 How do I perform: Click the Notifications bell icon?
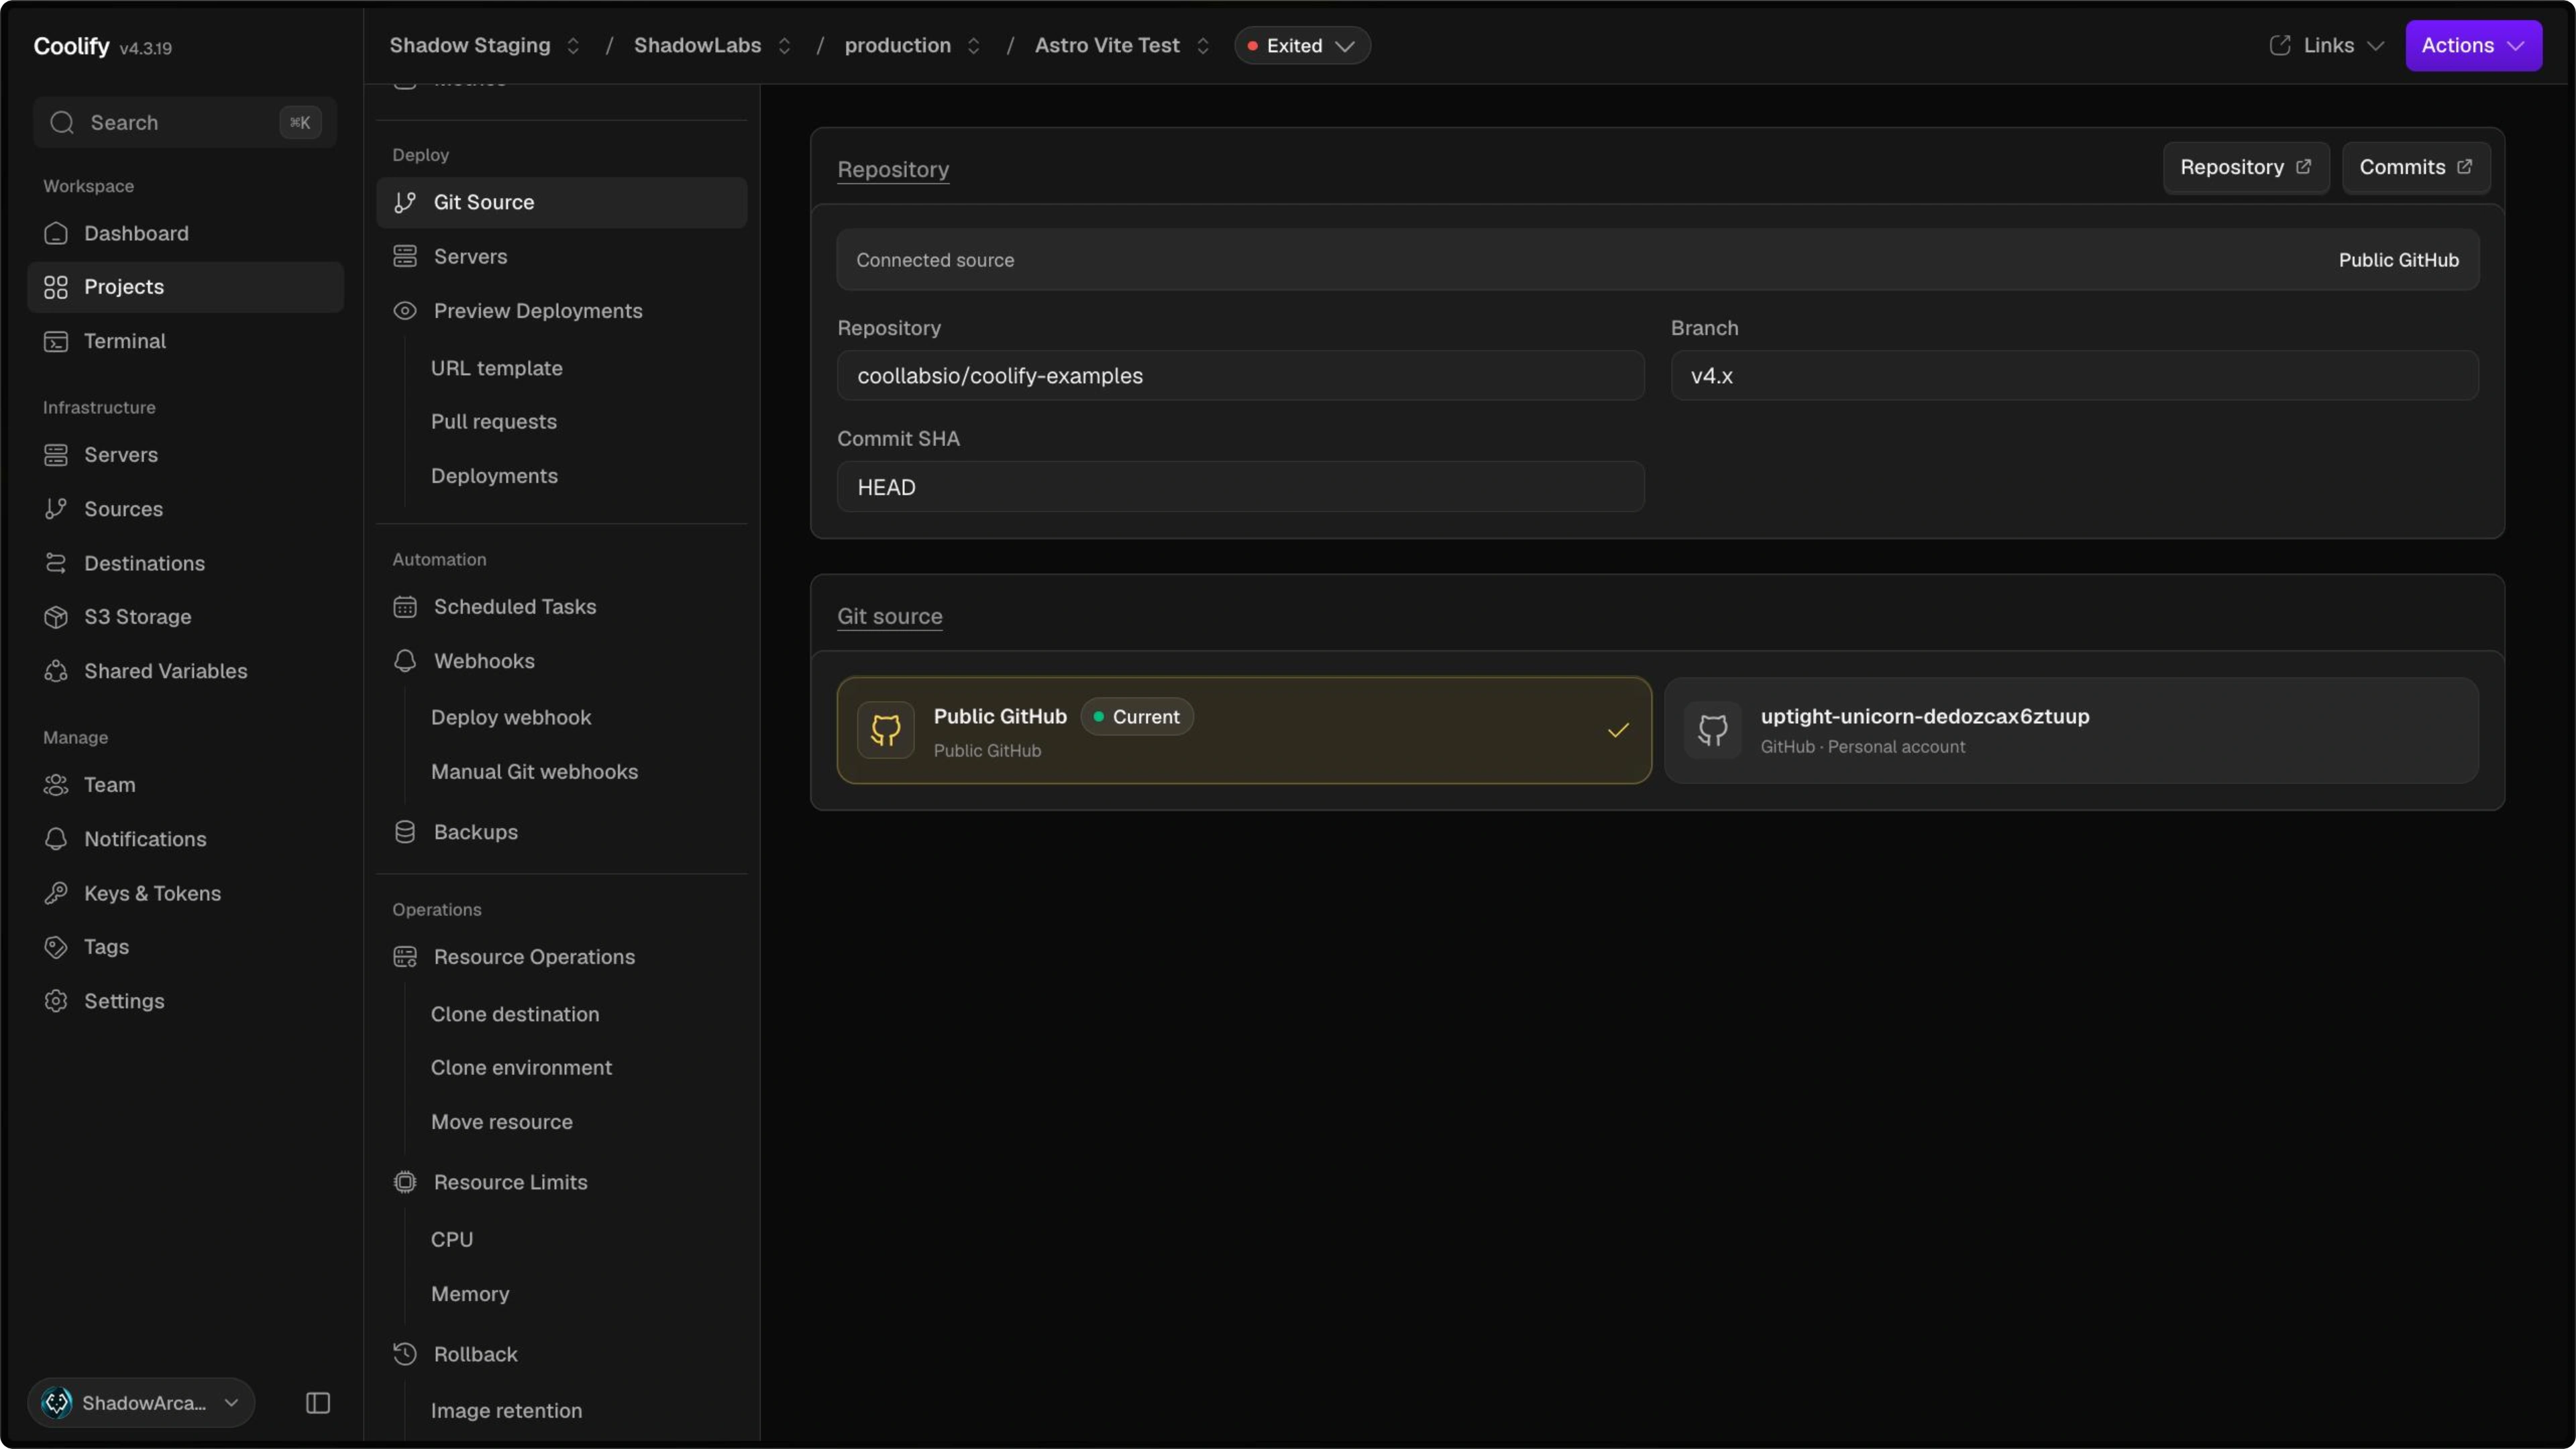coord(56,839)
